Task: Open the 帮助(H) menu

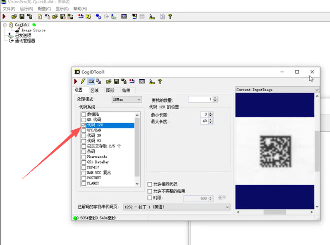Action: (x=80, y=9)
